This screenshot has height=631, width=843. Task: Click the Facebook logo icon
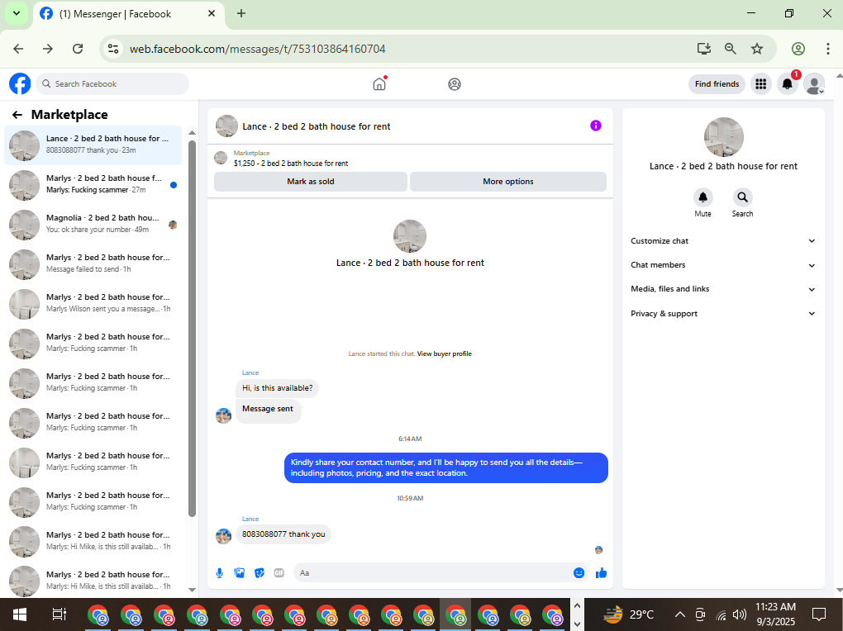(x=20, y=84)
